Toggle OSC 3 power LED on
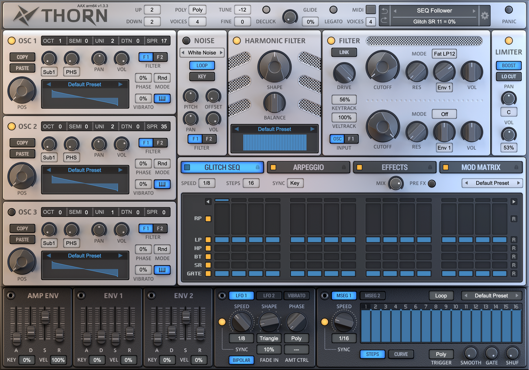The height and width of the screenshot is (370, 529). [12, 212]
